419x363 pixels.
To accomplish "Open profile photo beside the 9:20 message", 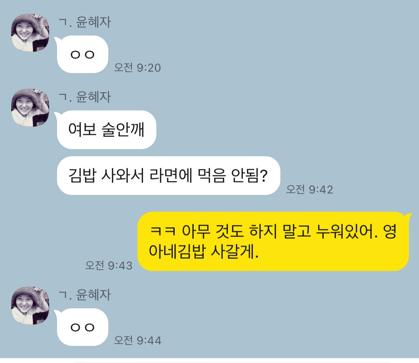I will 30,33.
